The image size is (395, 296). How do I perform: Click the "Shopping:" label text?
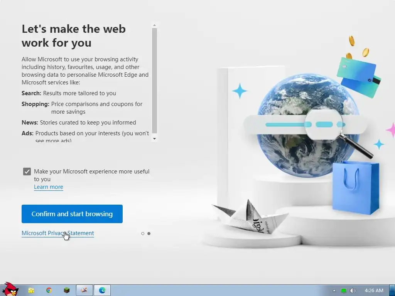tap(35, 104)
